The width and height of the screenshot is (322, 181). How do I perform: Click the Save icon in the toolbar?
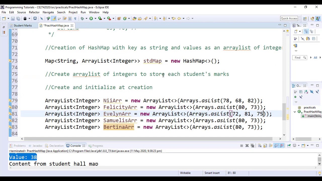pos(13,18)
